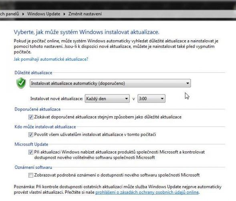Click the breadcrumb arrow before Windows Update
Image resolution: width=236 pixels, height=201 pixels.
[x=23, y=14]
